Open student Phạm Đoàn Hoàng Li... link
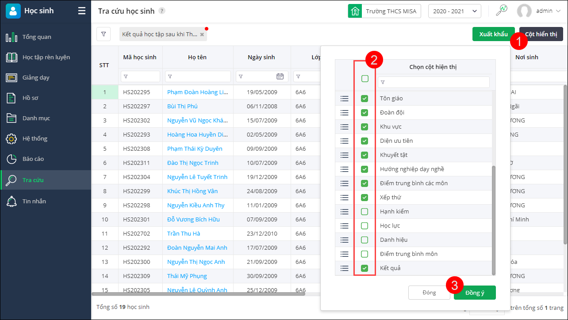This screenshot has width=568, height=320. [x=198, y=92]
